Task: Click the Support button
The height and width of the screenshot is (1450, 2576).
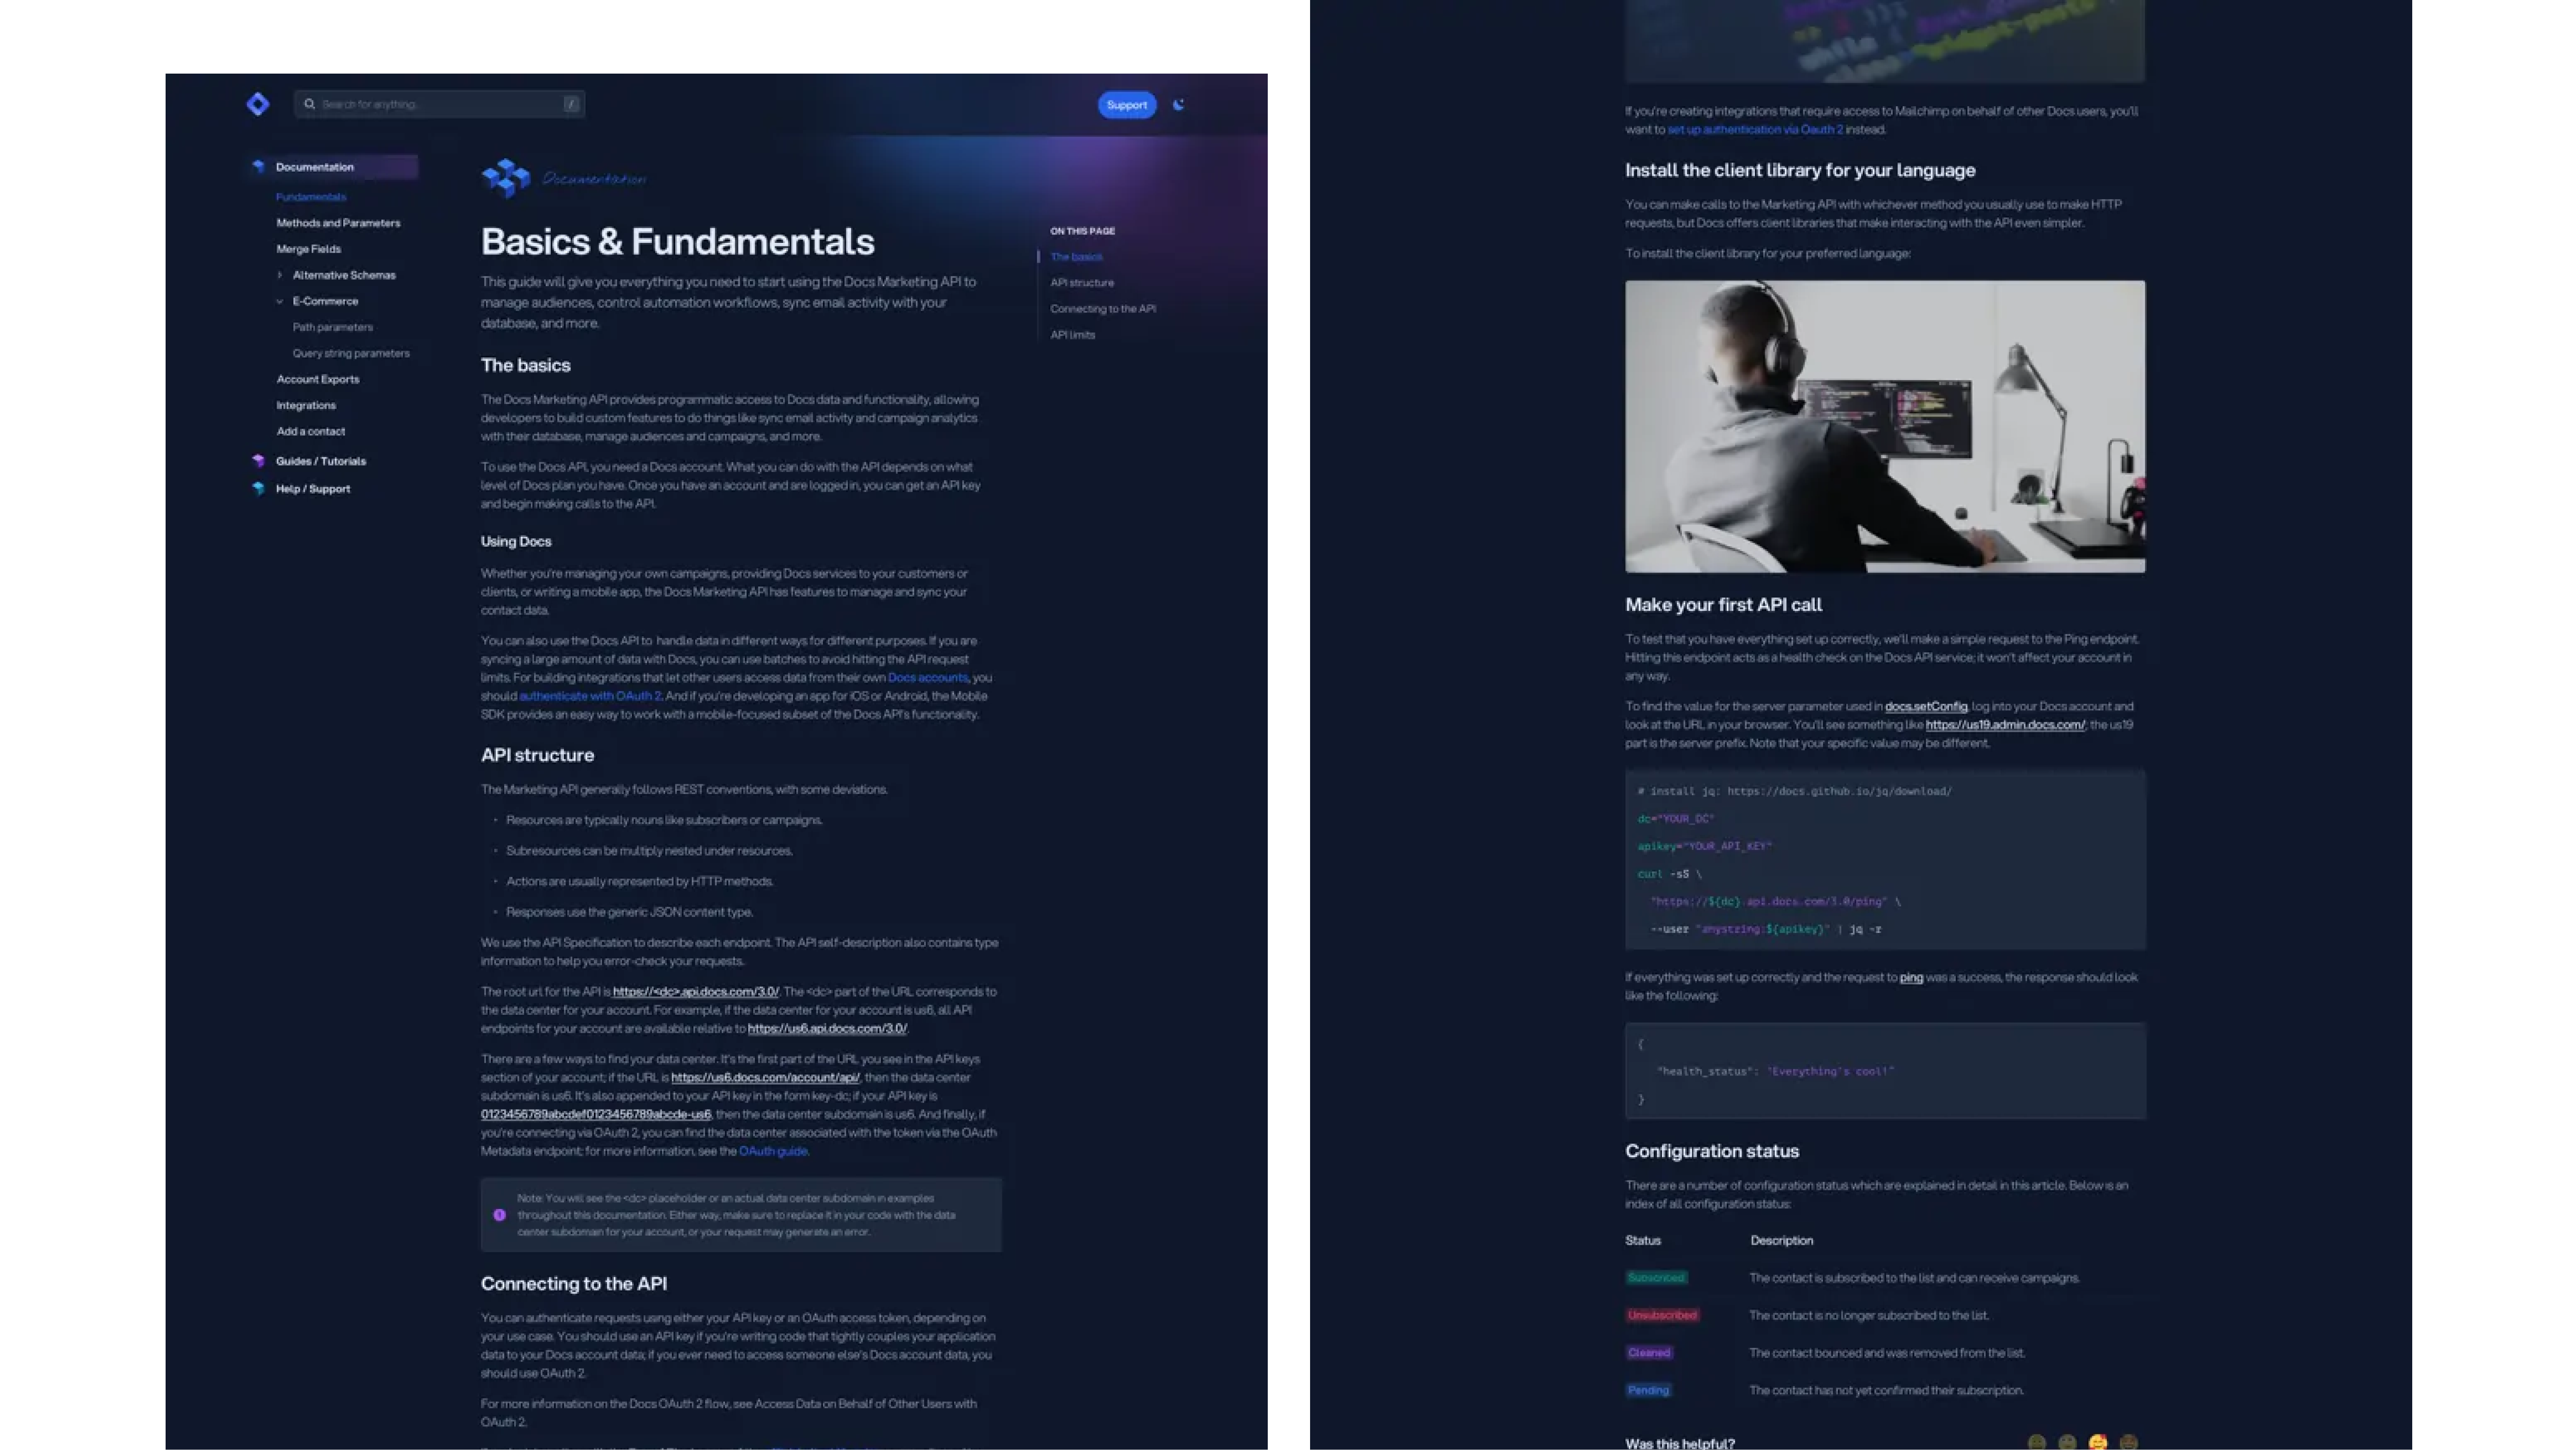Action: click(x=1127, y=105)
